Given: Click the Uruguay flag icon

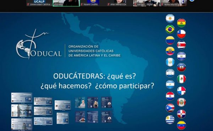Looking at the screenshot, I should pyautogui.click(x=170, y=120).
